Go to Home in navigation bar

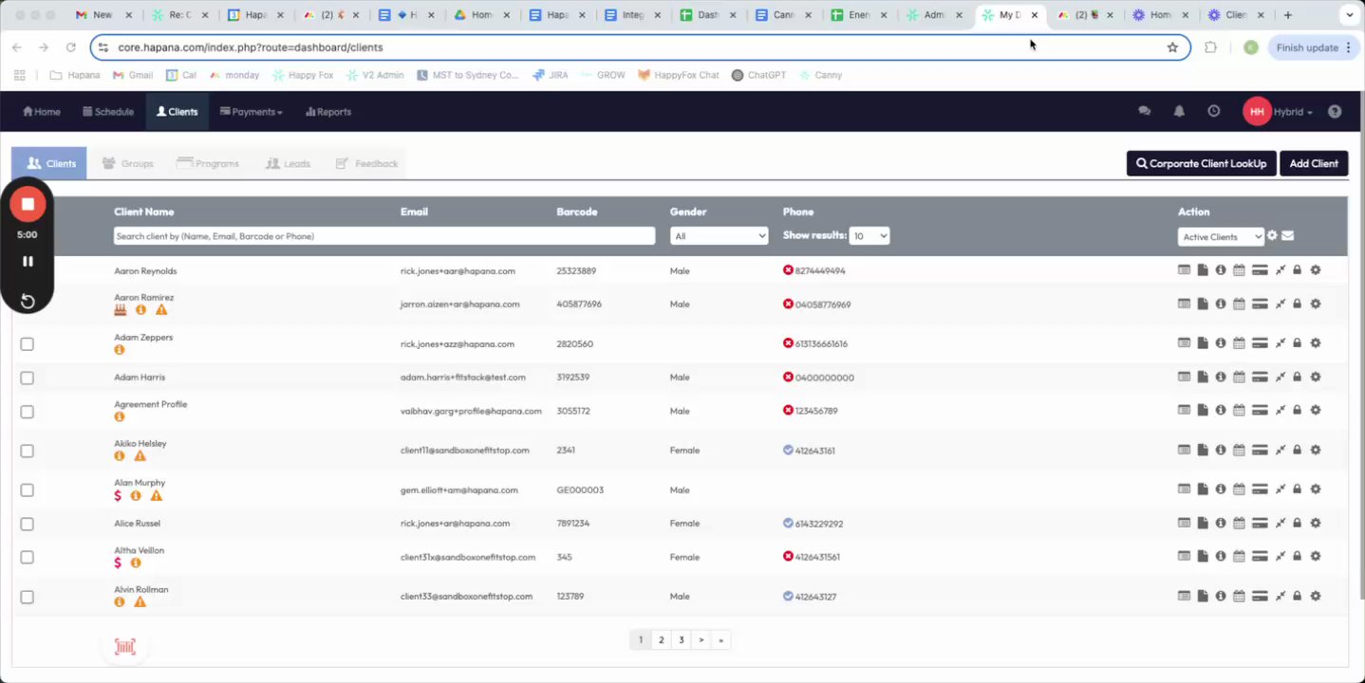click(42, 111)
